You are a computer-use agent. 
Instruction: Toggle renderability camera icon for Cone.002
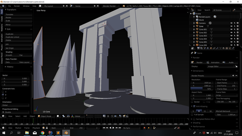238,33
